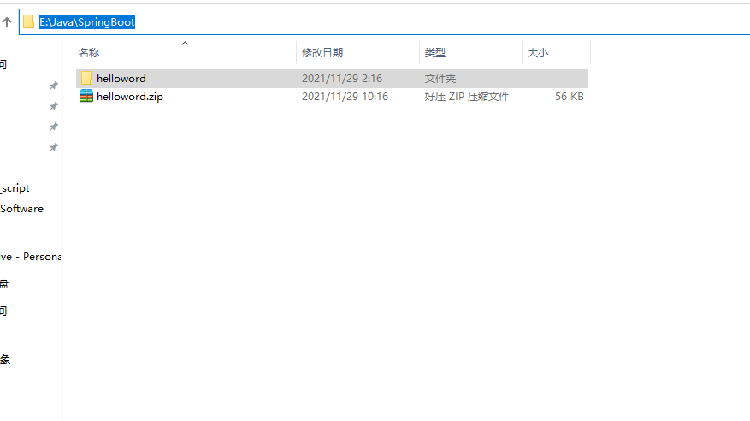Sort files by 类型 column header
Screen dimensions: 750x421
[434, 53]
